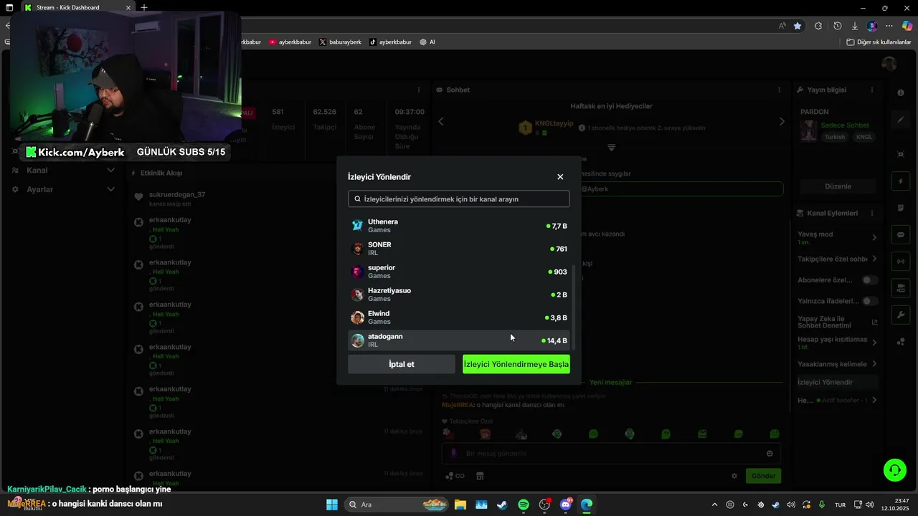The height and width of the screenshot is (516, 918).
Task: Go to previous gifter with left arrow
Action: point(441,122)
